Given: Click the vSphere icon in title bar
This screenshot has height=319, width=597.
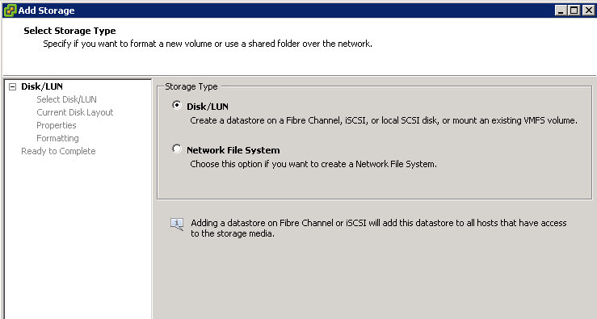Looking at the screenshot, I should tap(10, 10).
